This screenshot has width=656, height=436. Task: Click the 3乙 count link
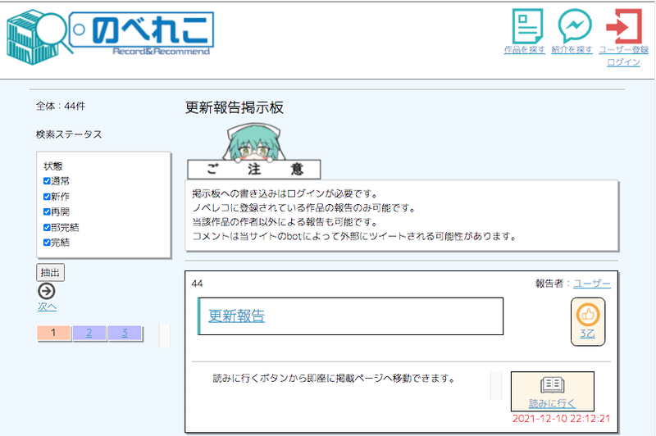click(587, 334)
